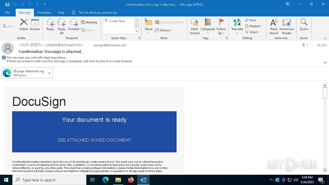This screenshot has width=329, height=185.
Task: Go to previous item with the up arrow
Action: [x=30, y=4]
